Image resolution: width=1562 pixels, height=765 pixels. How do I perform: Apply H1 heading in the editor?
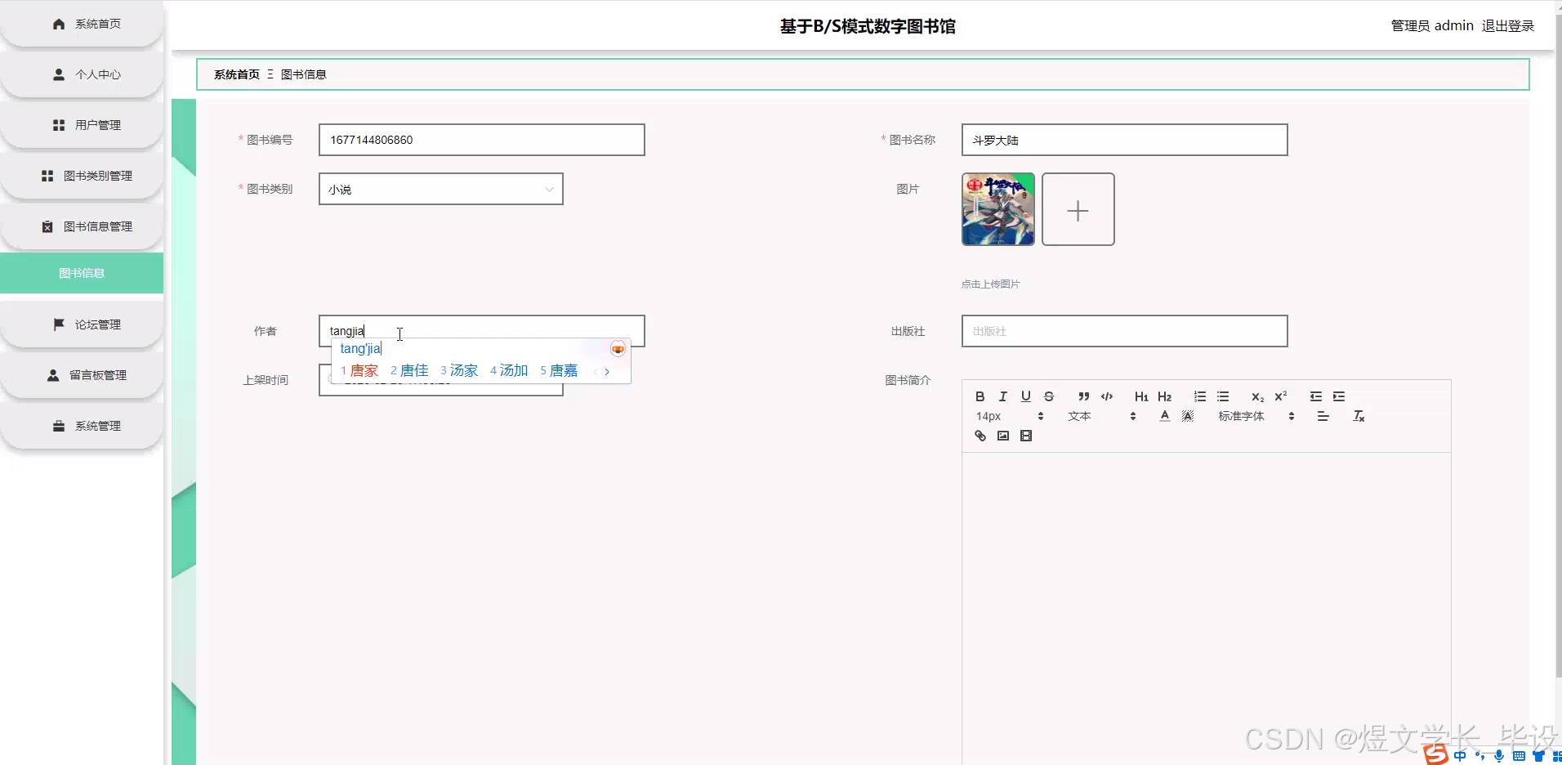[x=1140, y=396]
